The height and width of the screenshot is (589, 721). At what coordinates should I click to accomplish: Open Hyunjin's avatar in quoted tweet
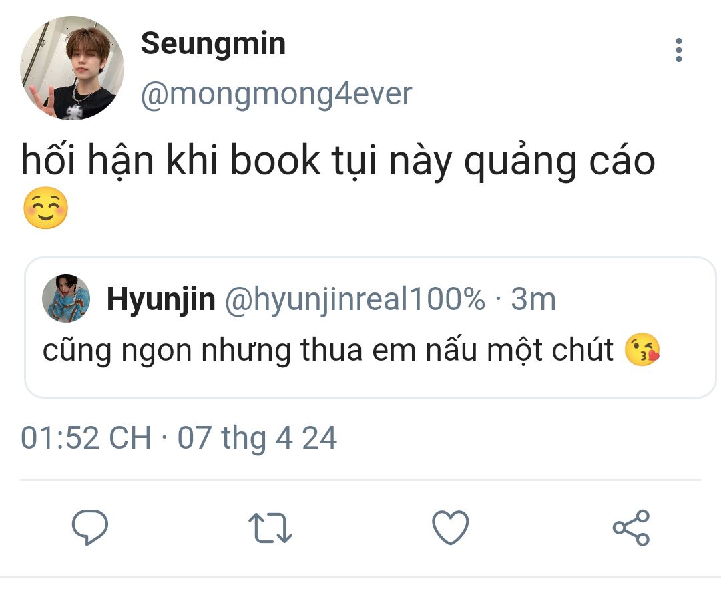65,299
